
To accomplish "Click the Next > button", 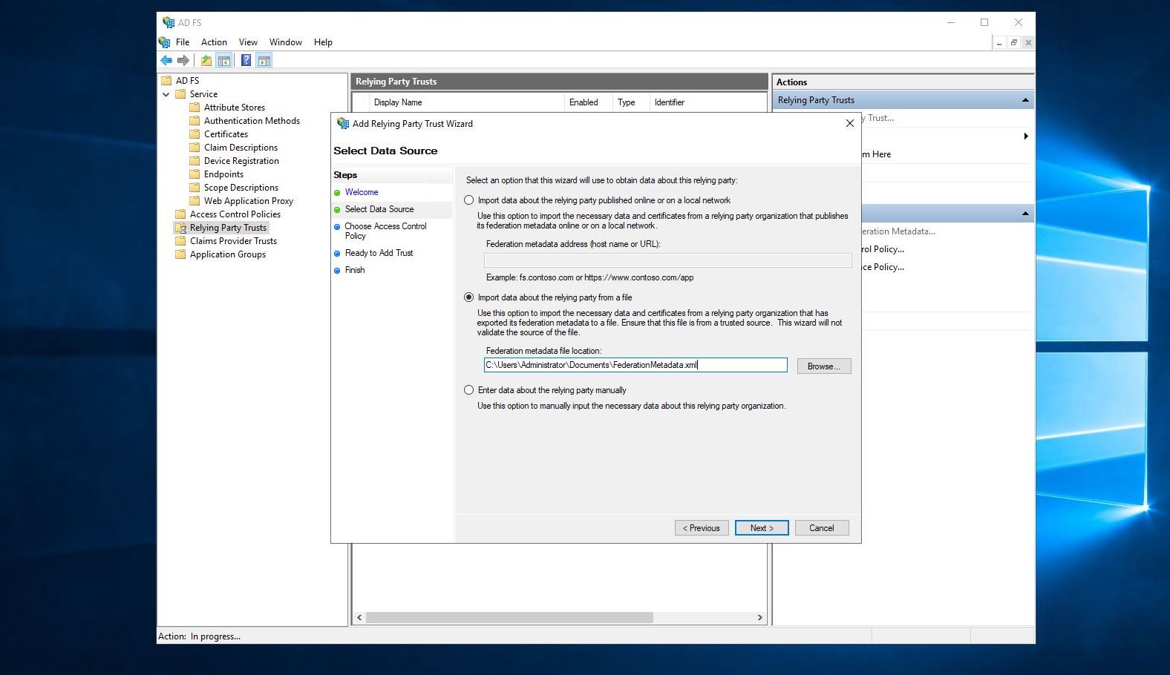I will point(762,528).
